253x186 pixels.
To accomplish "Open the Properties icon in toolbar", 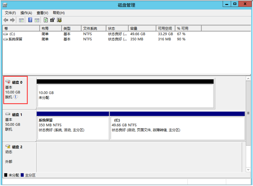I will [x=52, y=20].
